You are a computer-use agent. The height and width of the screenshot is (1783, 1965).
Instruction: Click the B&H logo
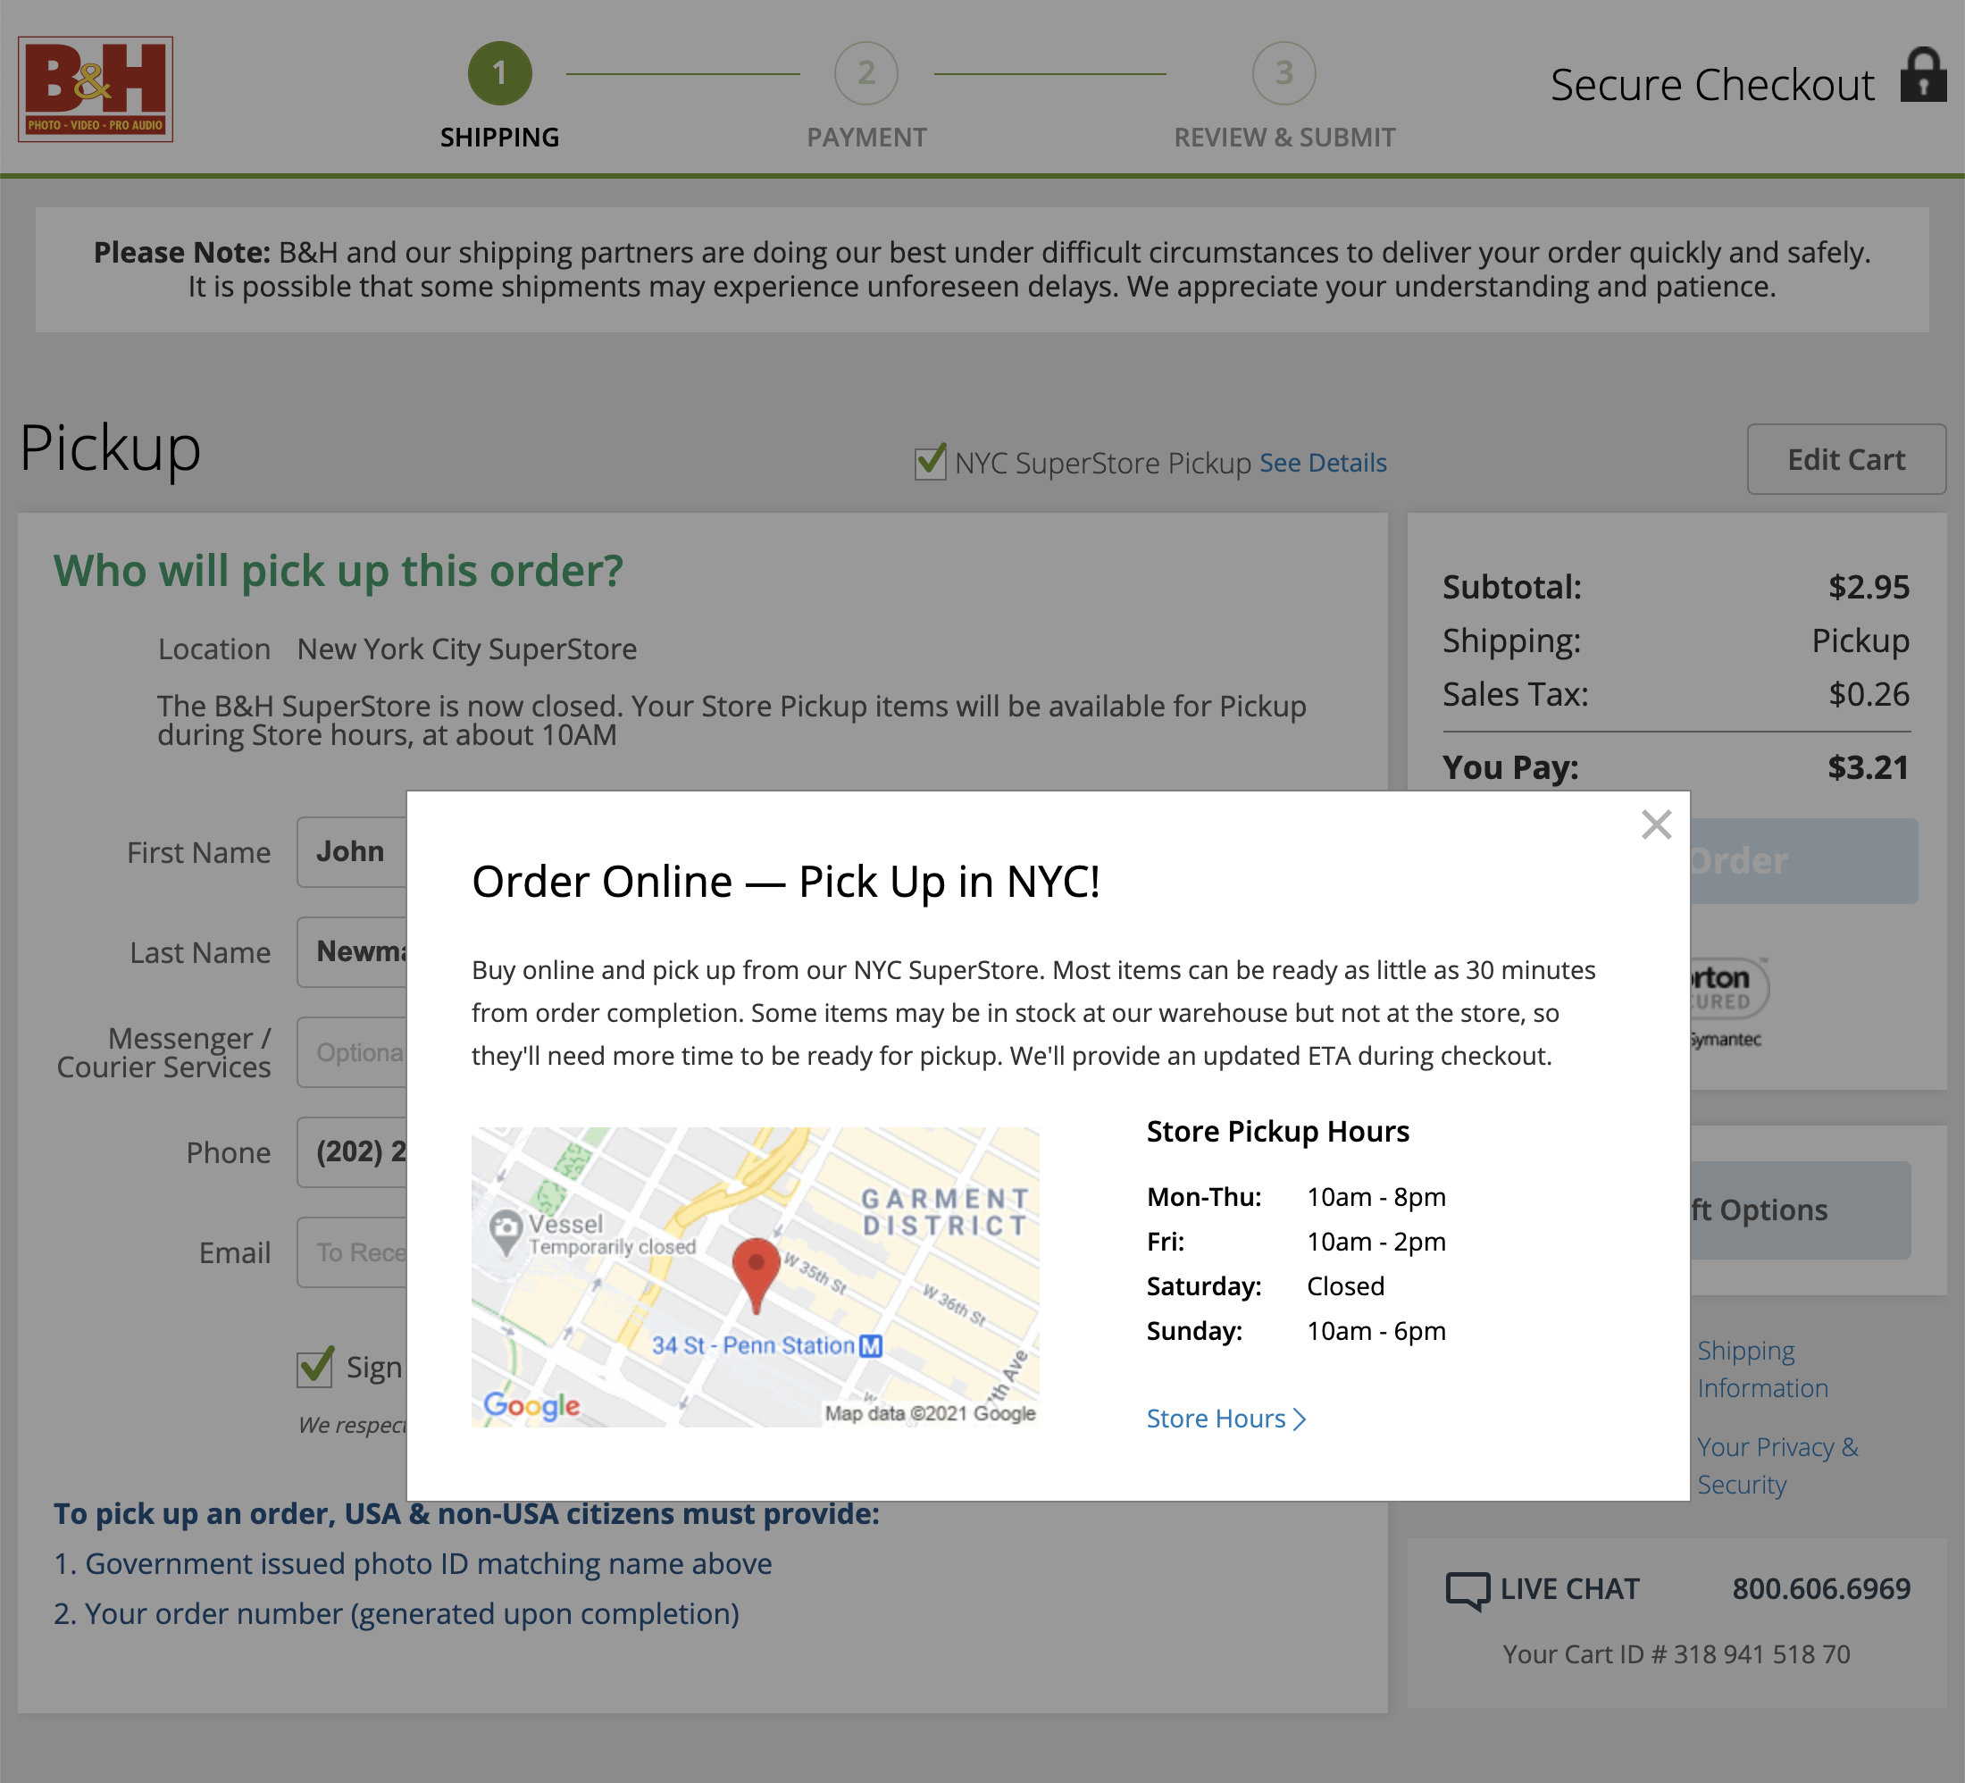[x=96, y=89]
